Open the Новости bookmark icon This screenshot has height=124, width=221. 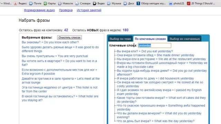click(60, 3)
